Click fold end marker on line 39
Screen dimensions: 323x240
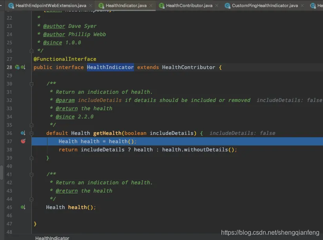pos(31,158)
